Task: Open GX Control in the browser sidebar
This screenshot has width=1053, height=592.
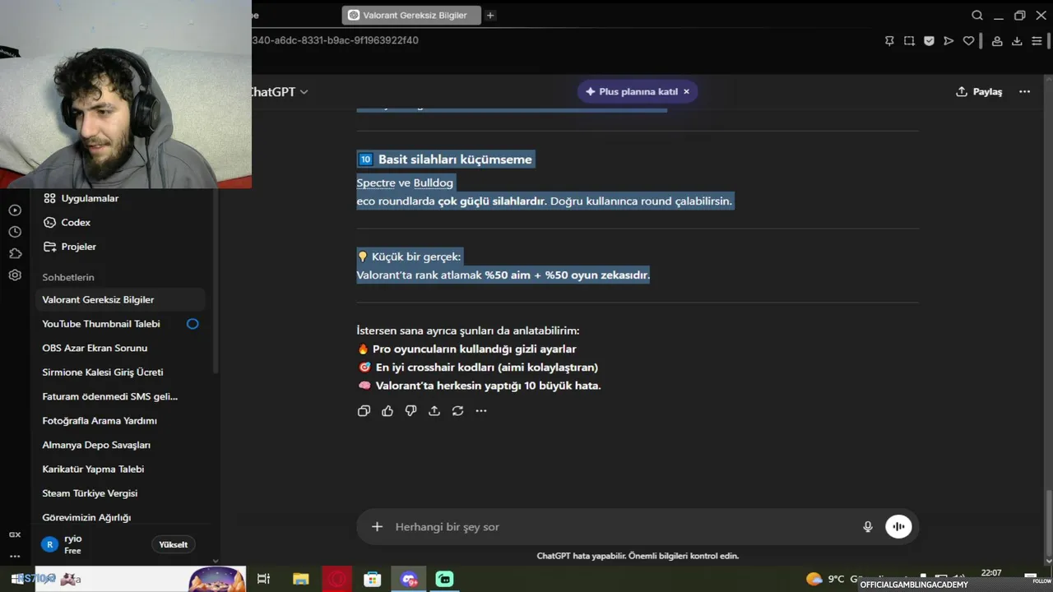Action: coord(15,534)
